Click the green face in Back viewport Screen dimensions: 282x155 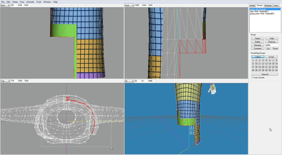63,31
